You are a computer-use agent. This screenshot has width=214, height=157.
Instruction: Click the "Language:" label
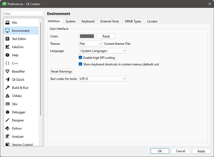click(57, 51)
